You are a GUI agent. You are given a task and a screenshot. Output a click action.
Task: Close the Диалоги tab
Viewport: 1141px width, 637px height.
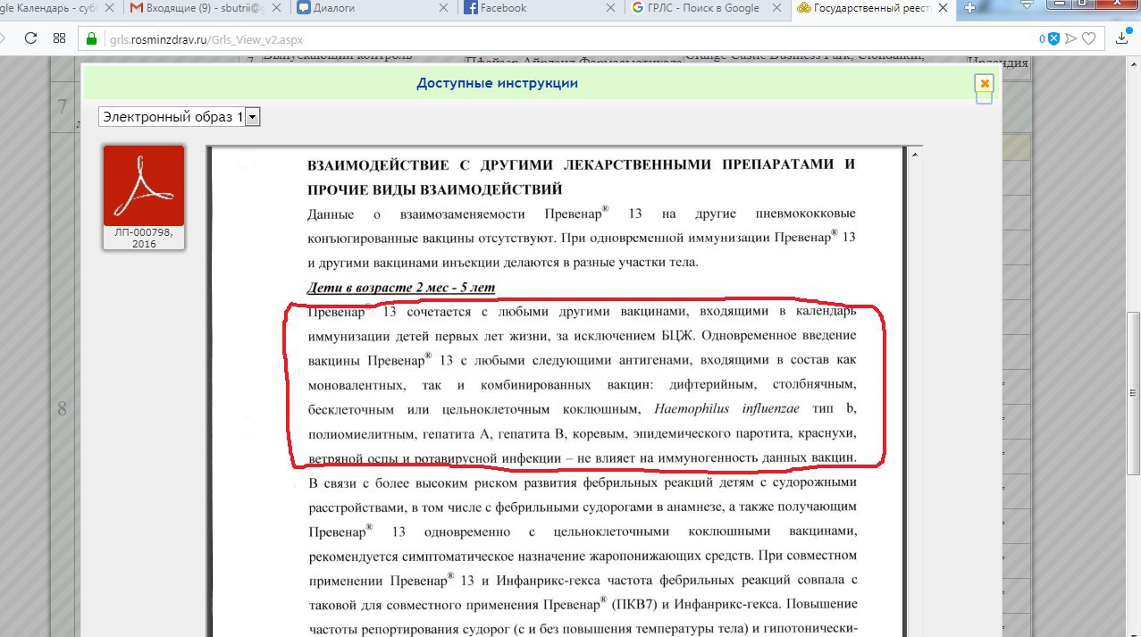click(444, 8)
